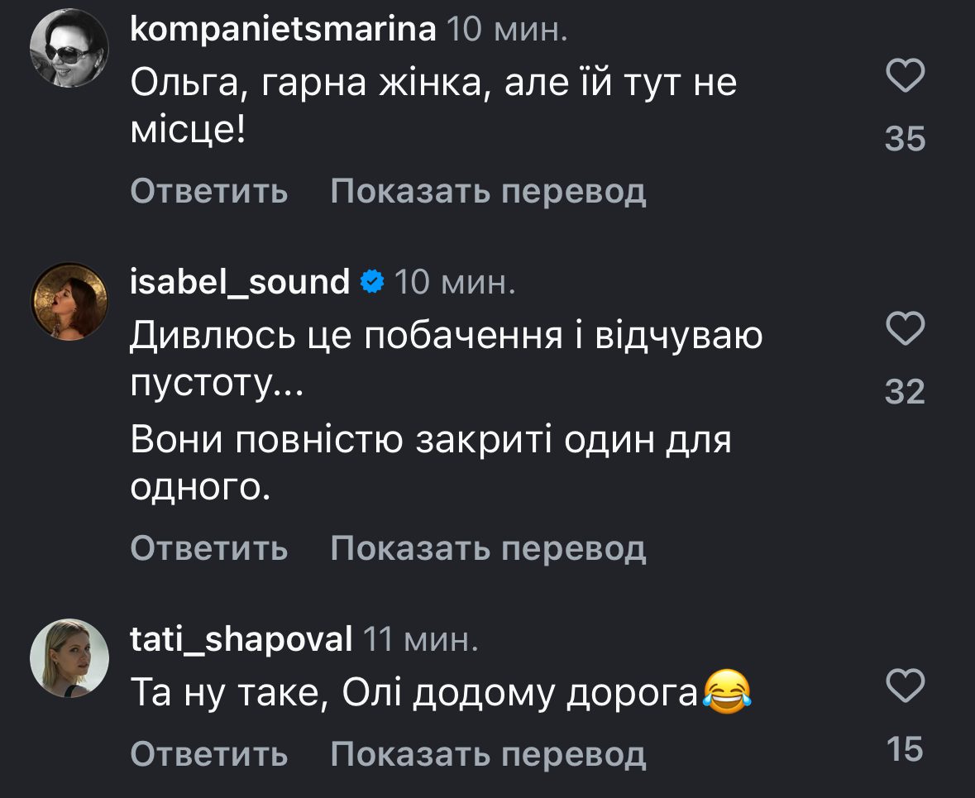Show translation of tati_shapoval's comment
The height and width of the screenshot is (798, 975).
488,753
